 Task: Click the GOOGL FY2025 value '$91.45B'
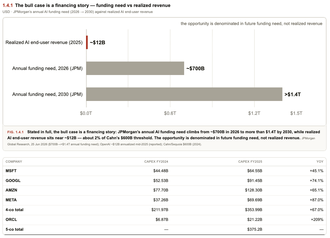(x=255, y=180)
